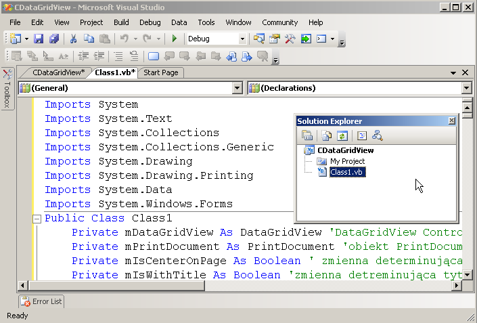Open the active files dropdown arrow beside the tabs
Image resolution: width=477 pixels, height=323 pixels.
(x=453, y=72)
